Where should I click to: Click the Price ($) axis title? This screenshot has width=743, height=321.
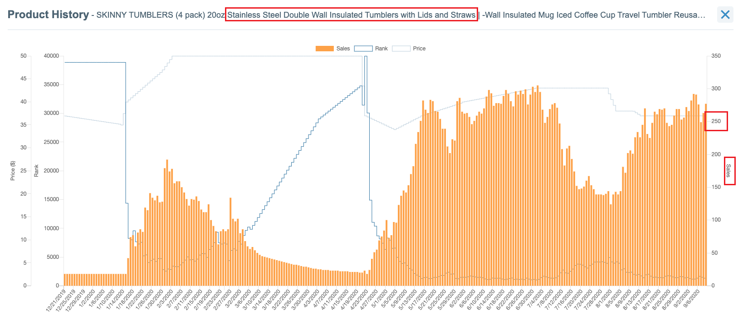coord(13,171)
